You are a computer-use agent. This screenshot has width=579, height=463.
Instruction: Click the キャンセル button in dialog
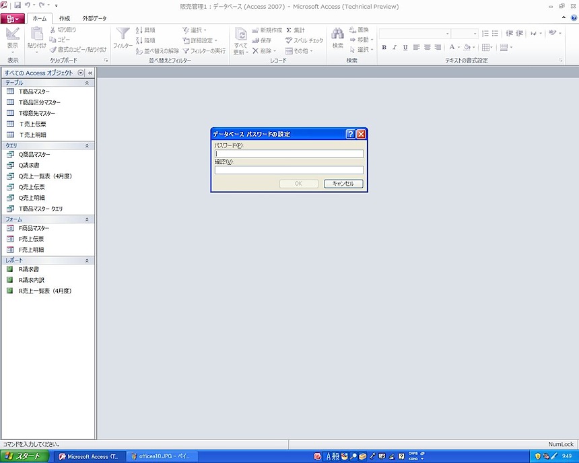(x=343, y=184)
